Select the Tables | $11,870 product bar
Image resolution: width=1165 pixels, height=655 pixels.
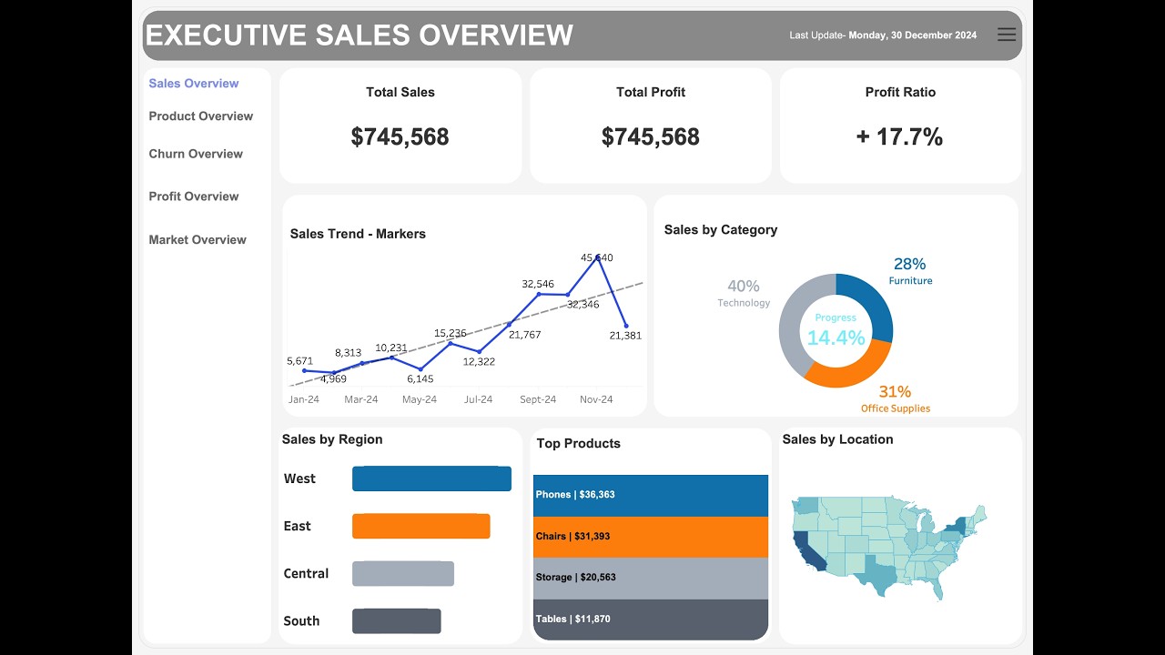pos(651,620)
